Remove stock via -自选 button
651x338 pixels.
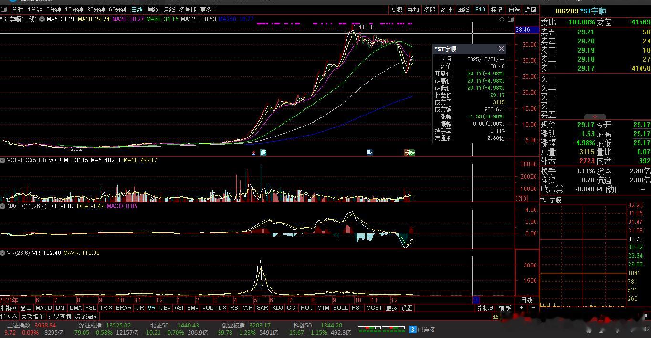(514, 10)
